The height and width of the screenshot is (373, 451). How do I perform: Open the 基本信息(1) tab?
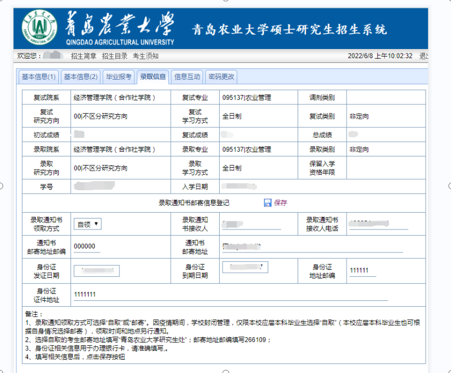[39, 77]
